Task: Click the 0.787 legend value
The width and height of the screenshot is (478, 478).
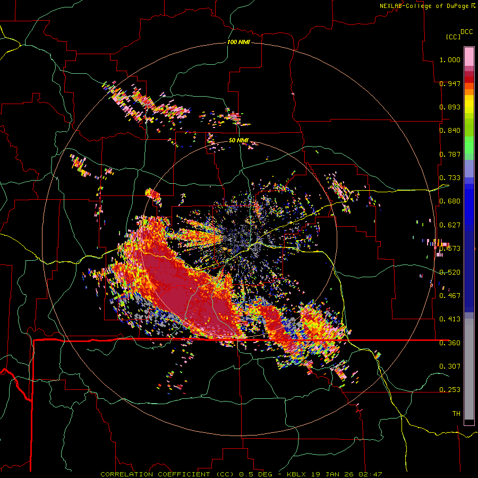Action: pos(450,154)
